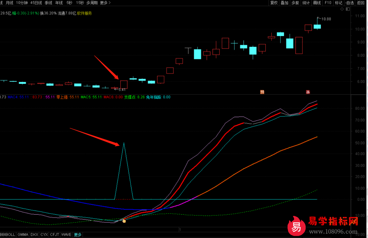Open F10 company information
Screen dimensions: 368x238
(328, 3)
